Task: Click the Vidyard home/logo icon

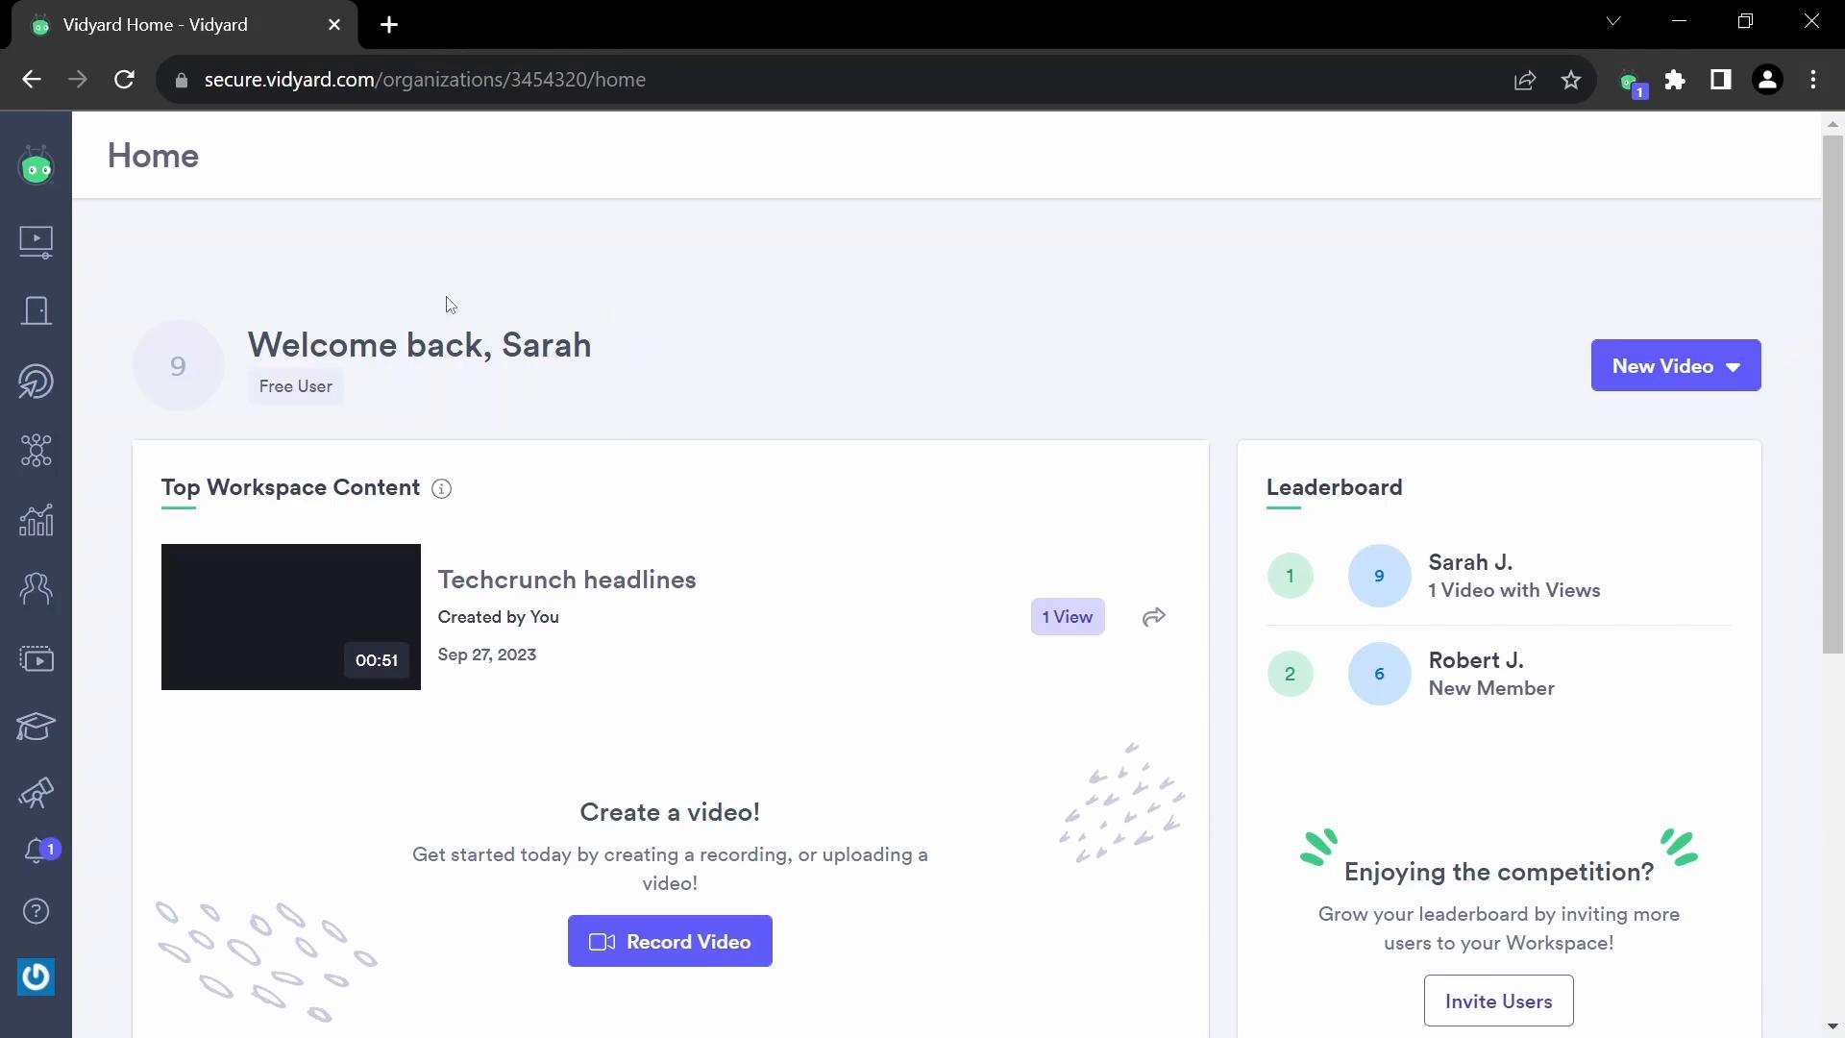Action: 36,167
